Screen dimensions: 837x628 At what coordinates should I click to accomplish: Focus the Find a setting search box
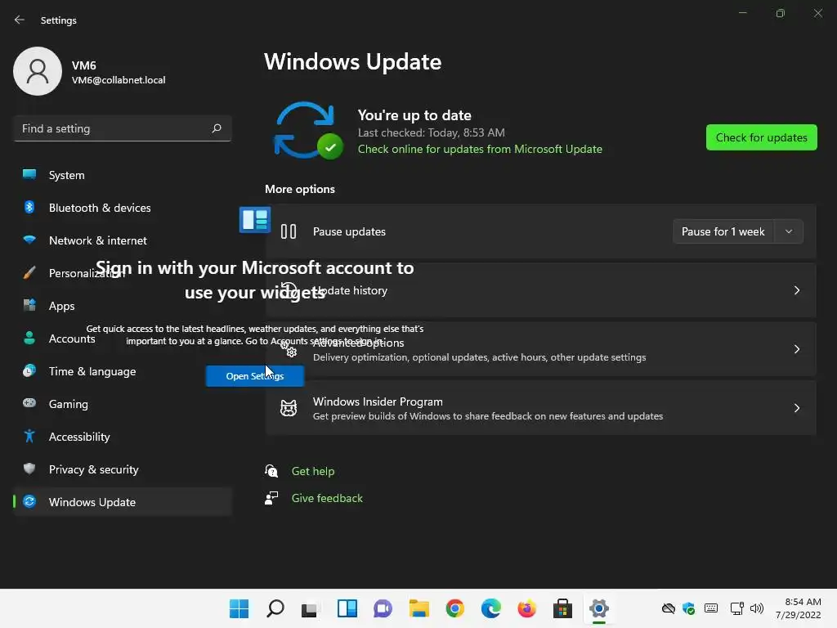click(x=123, y=128)
